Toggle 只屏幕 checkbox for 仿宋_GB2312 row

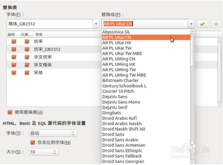click(27, 49)
